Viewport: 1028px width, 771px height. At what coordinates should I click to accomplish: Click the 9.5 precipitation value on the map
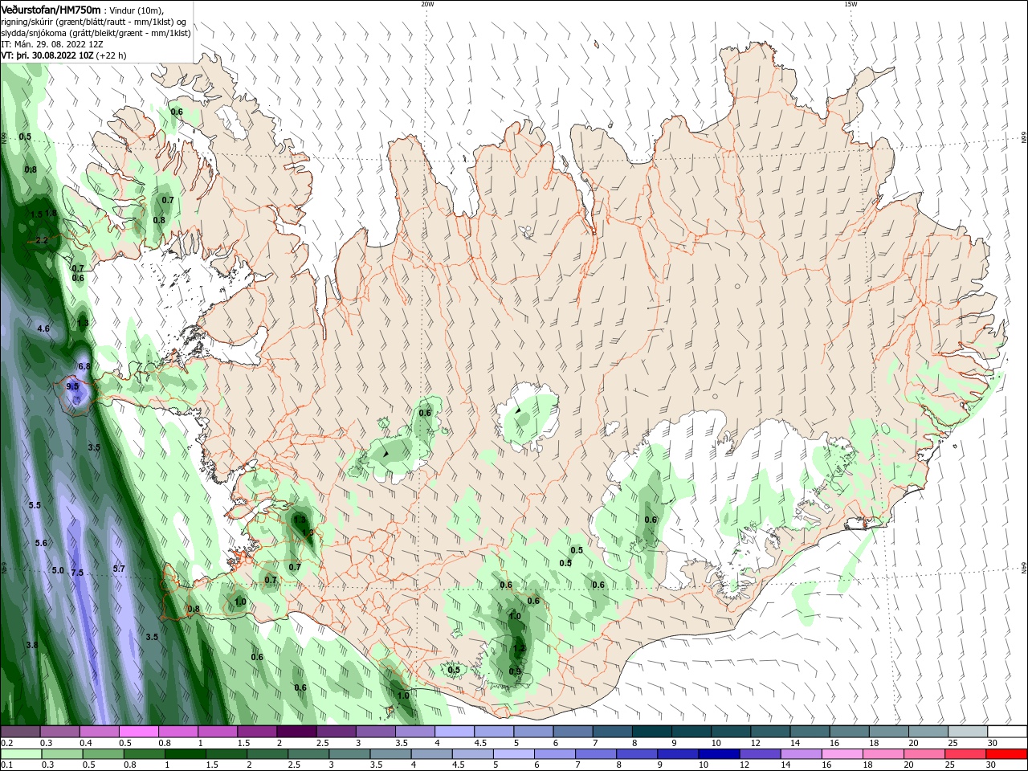click(x=72, y=386)
